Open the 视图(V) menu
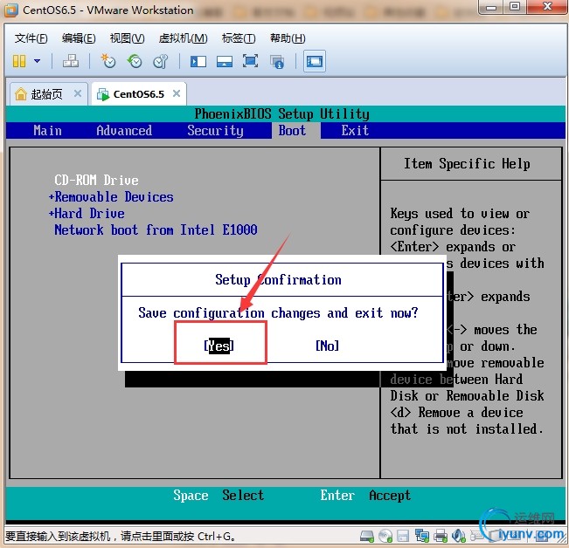The height and width of the screenshot is (548, 569). (127, 38)
